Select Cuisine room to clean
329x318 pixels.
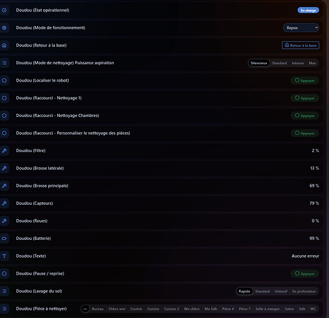[153, 309]
